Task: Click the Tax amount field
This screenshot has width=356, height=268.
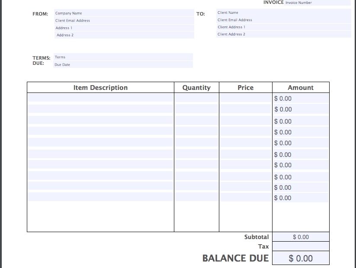Action: point(300,246)
